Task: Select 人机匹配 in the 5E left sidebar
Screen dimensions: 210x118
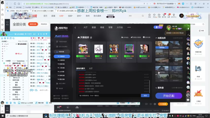Action: (x=62, y=68)
